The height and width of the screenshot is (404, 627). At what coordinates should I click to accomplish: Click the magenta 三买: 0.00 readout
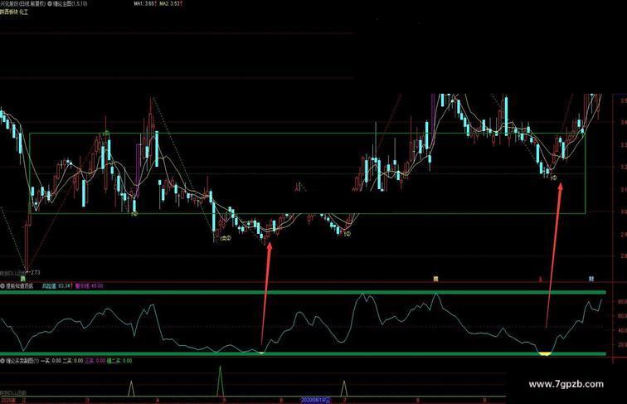tap(95, 361)
